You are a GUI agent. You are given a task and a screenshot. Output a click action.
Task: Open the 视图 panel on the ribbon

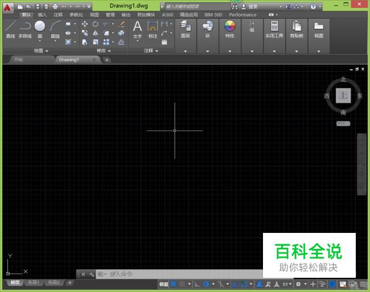319,30
